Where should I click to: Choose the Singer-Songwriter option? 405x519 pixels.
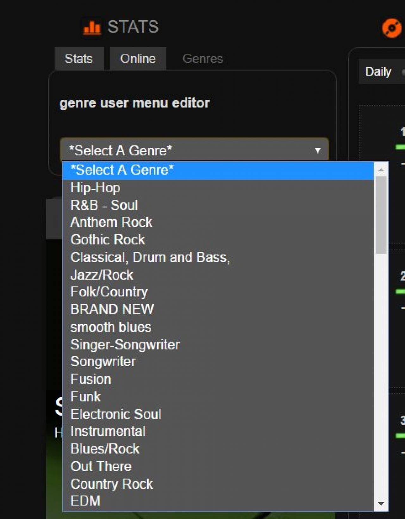pos(125,345)
